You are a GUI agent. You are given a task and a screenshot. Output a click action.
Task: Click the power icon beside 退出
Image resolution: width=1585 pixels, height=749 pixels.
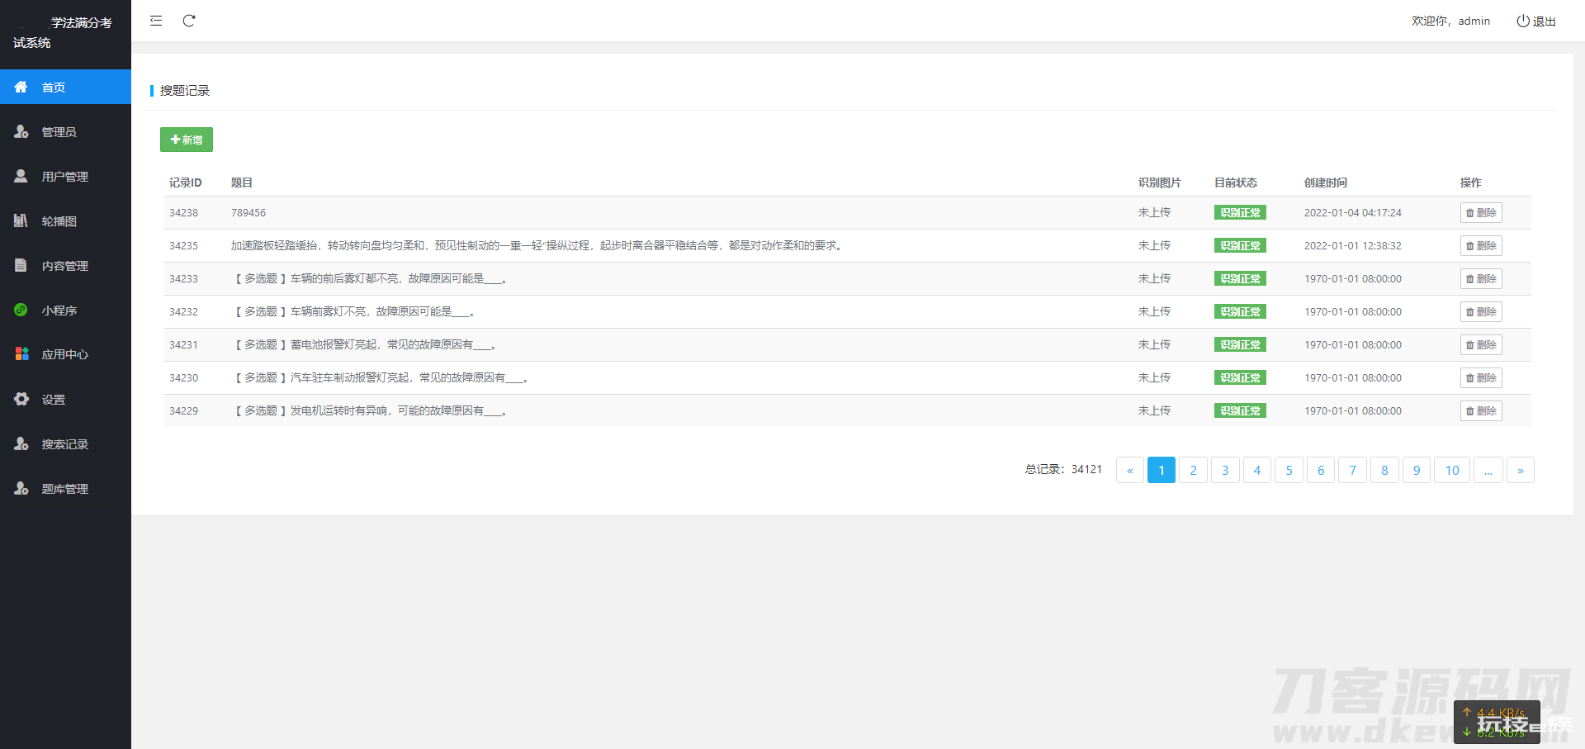(x=1522, y=21)
